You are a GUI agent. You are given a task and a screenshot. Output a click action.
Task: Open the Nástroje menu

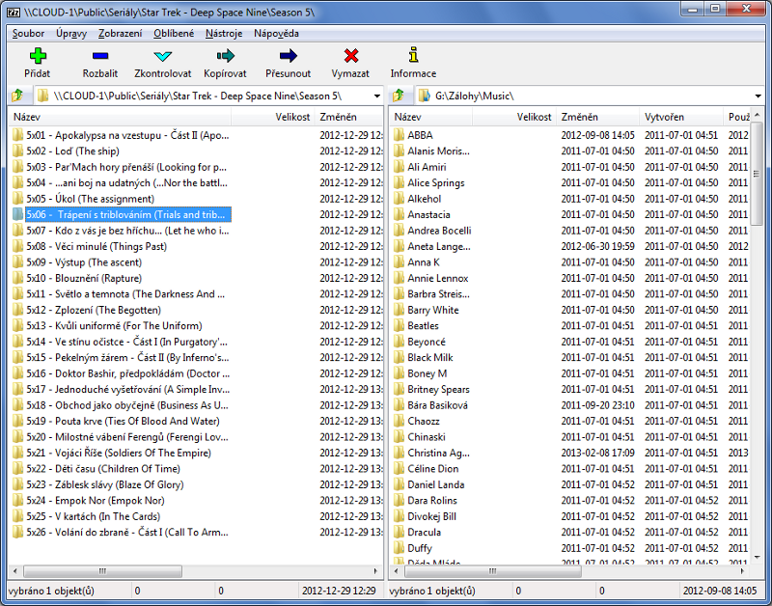(224, 33)
